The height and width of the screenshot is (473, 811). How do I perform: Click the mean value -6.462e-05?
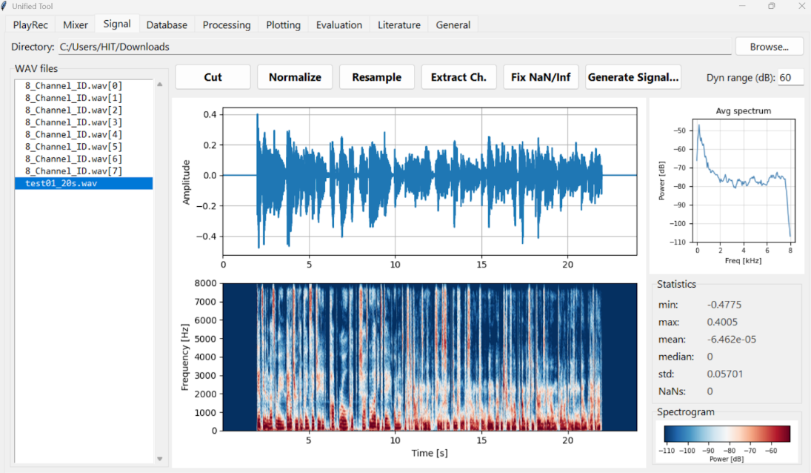(x=731, y=340)
